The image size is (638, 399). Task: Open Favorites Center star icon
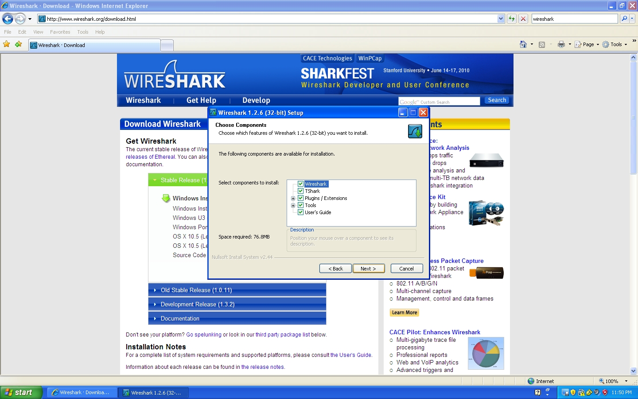pyautogui.click(x=7, y=44)
